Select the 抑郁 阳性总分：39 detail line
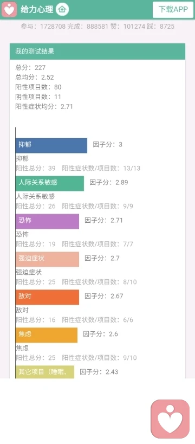Image resolution: width=195 pixels, height=444 pixels. pos(78,168)
